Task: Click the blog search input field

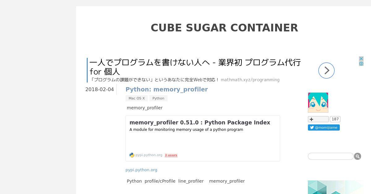Action: click(330, 156)
